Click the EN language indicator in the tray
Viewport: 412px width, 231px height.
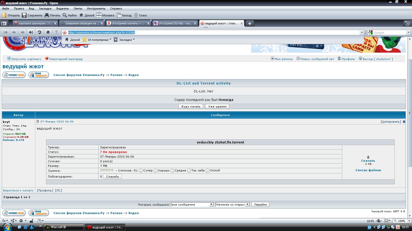[x=370, y=227]
